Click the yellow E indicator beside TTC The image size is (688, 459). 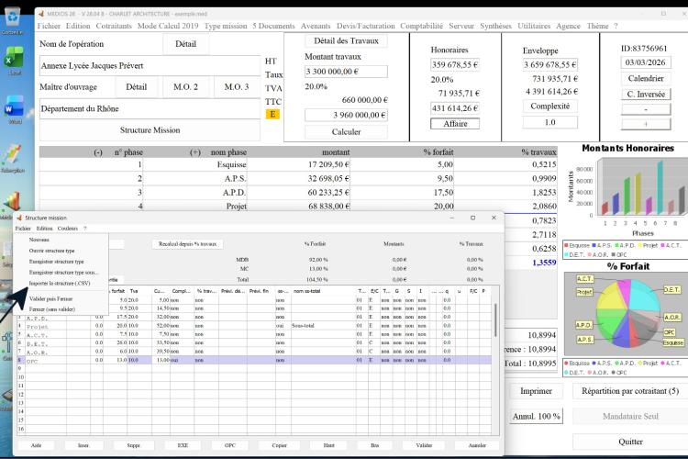click(272, 114)
